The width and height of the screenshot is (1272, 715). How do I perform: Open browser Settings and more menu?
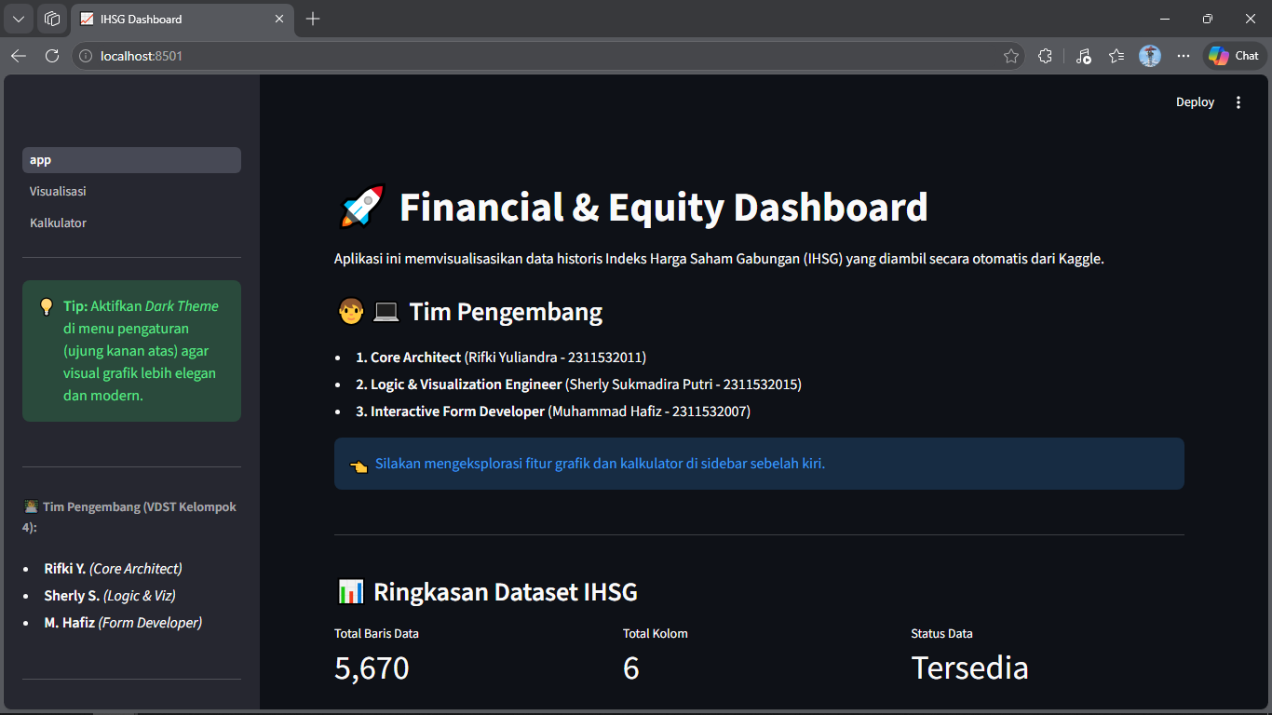(1184, 56)
